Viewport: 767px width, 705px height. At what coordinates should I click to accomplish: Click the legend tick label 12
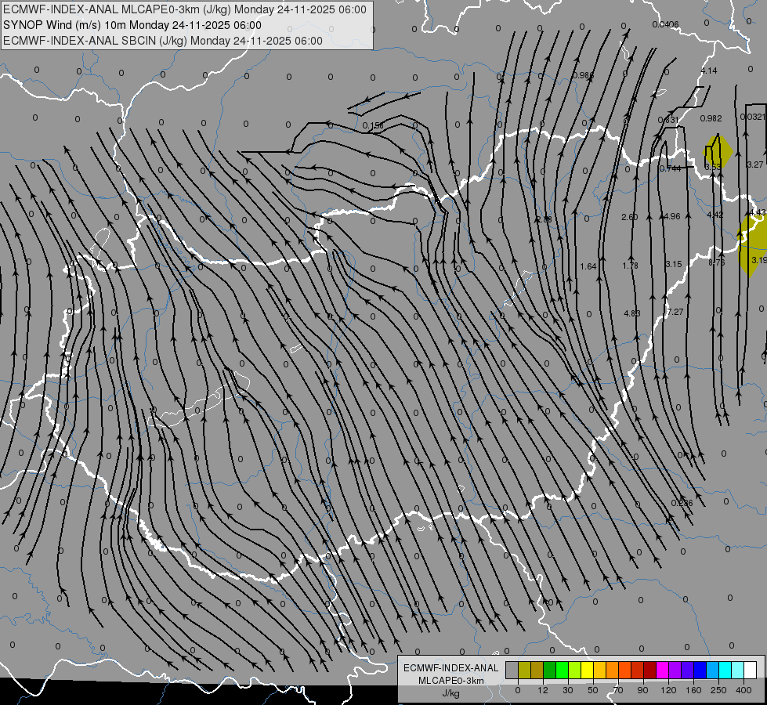(x=542, y=690)
